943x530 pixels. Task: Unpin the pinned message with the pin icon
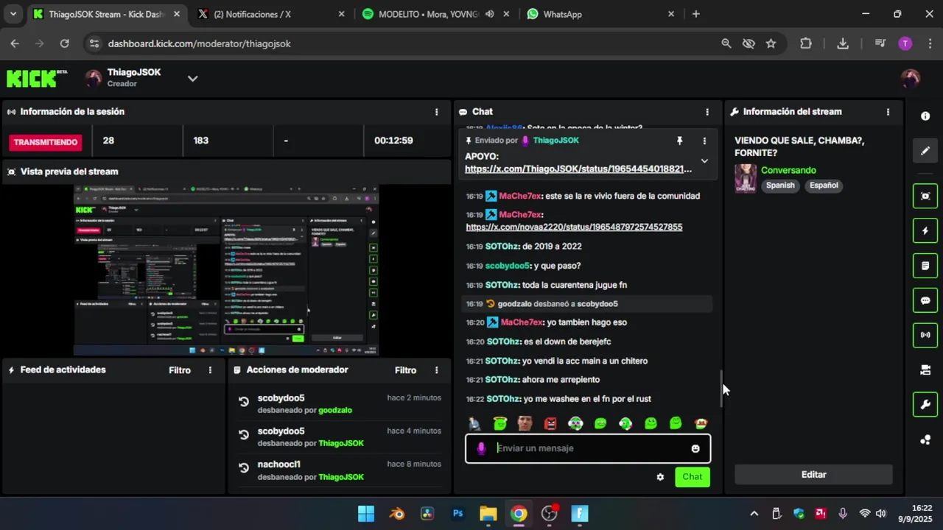(679, 141)
